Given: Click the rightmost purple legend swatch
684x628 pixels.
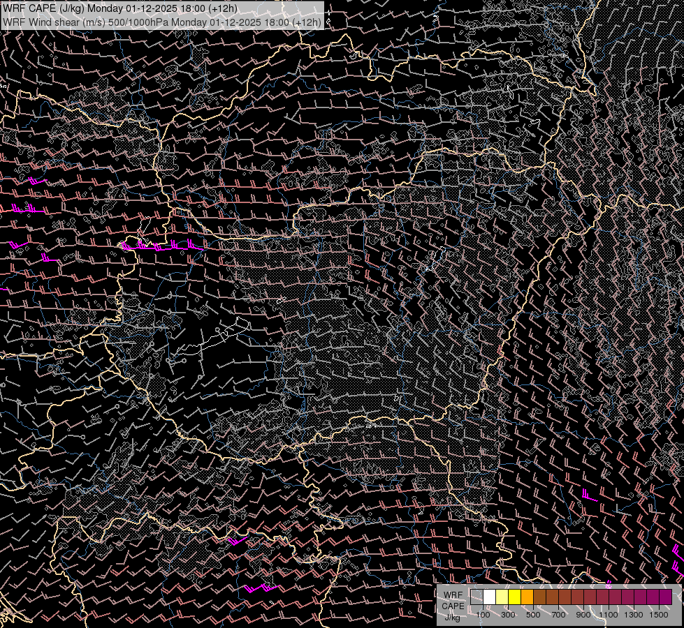Looking at the screenshot, I should (x=665, y=597).
